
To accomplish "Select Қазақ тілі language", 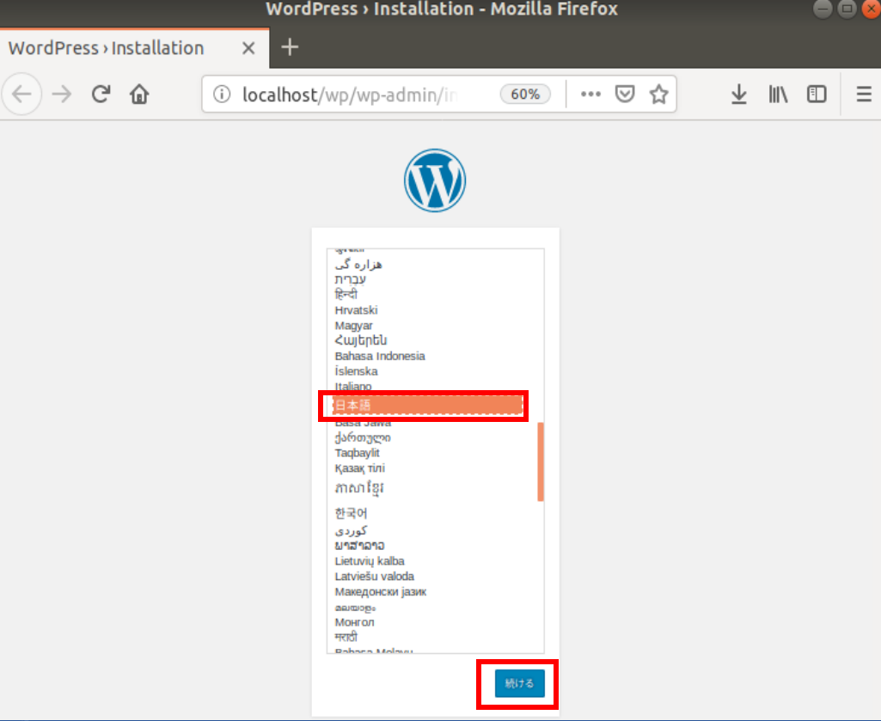I will [x=359, y=468].
